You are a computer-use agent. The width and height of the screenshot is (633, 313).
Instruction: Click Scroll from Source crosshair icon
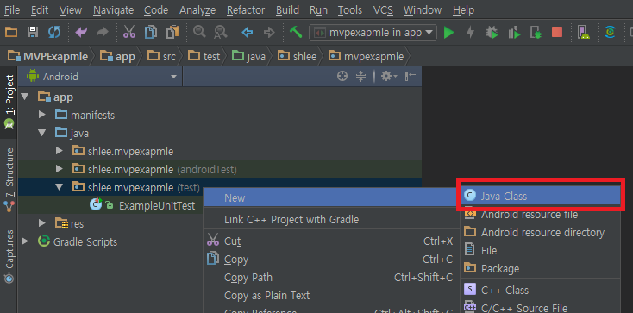click(342, 77)
